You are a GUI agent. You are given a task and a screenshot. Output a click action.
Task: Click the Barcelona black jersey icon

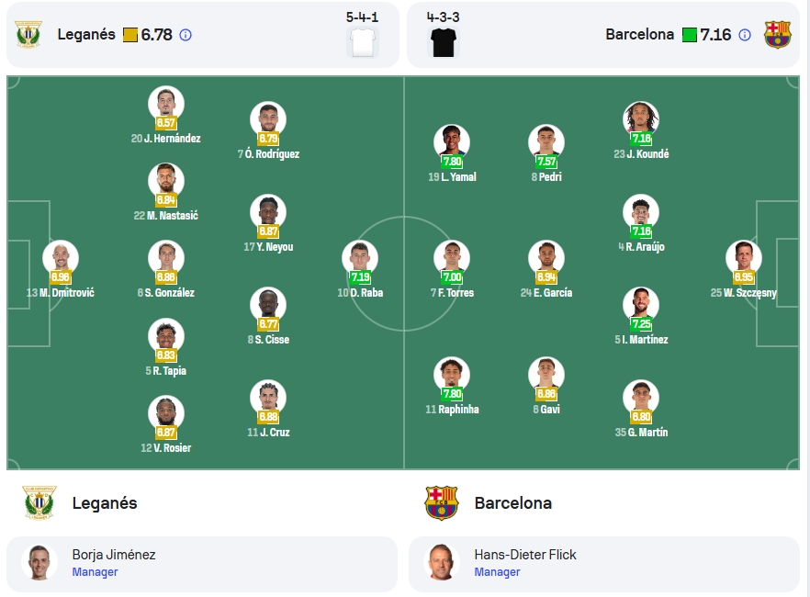click(444, 42)
